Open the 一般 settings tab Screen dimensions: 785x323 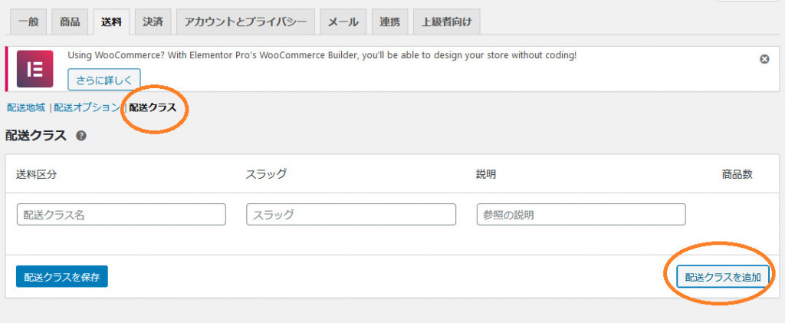[x=28, y=22]
